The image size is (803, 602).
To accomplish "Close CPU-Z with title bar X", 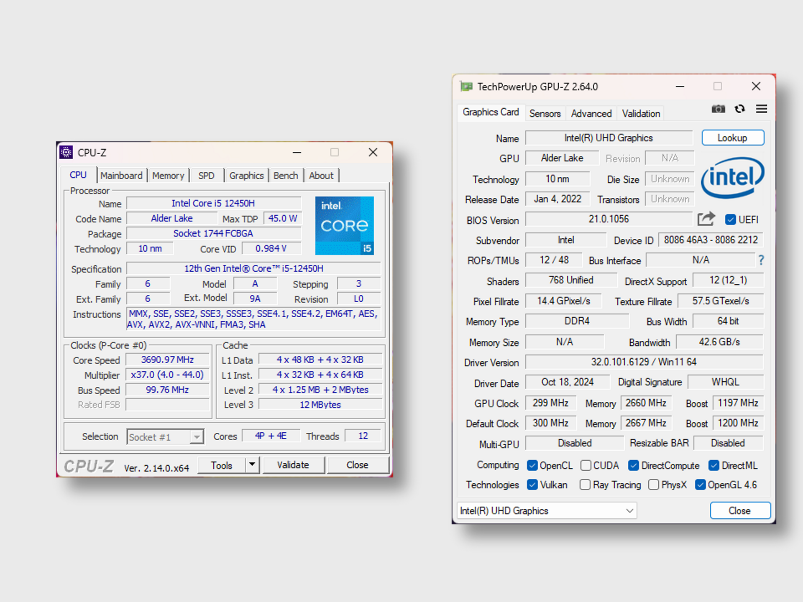I will pyautogui.click(x=373, y=152).
